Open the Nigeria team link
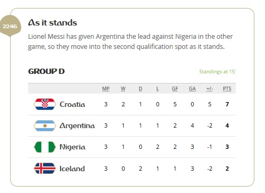The width and height of the screenshot is (265, 193). click(72, 147)
